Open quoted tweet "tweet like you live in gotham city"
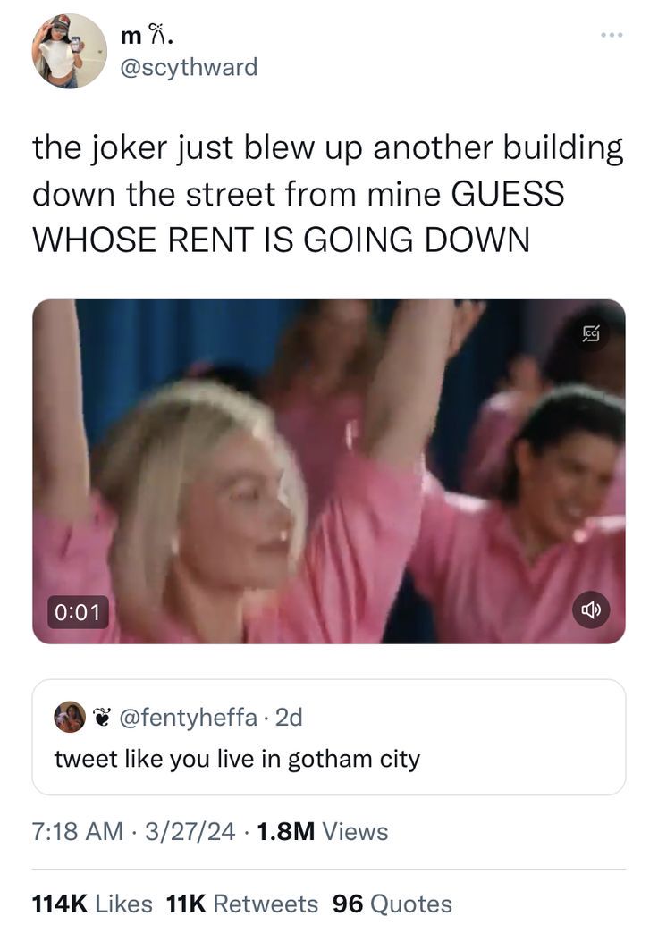This screenshot has width=658, height=933. click(237, 759)
